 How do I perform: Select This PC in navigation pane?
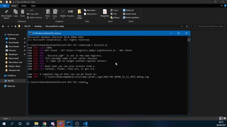11,81
